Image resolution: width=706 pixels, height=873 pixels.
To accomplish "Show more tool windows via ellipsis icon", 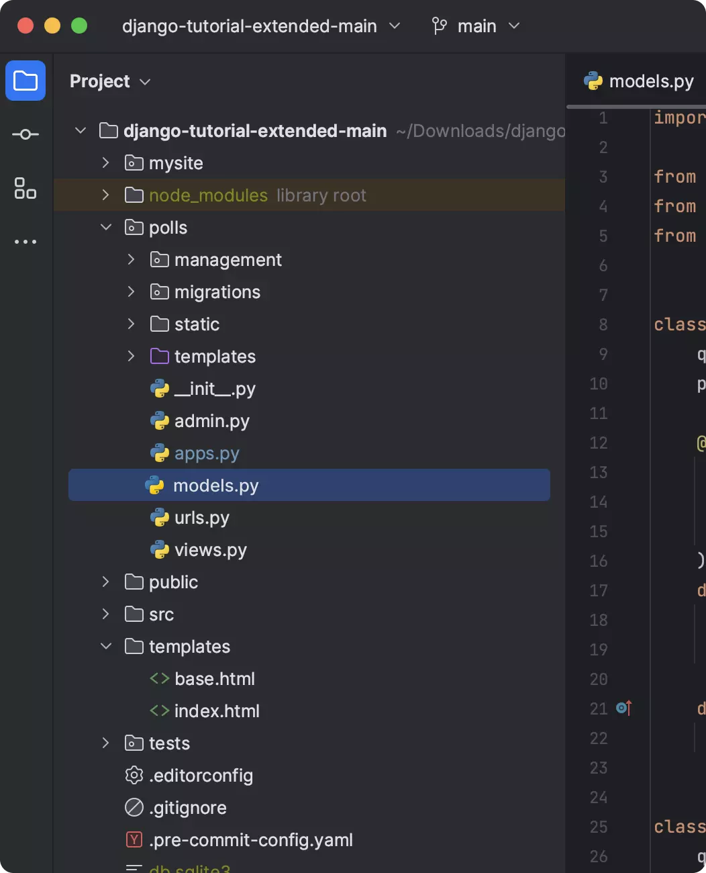I will tap(25, 241).
